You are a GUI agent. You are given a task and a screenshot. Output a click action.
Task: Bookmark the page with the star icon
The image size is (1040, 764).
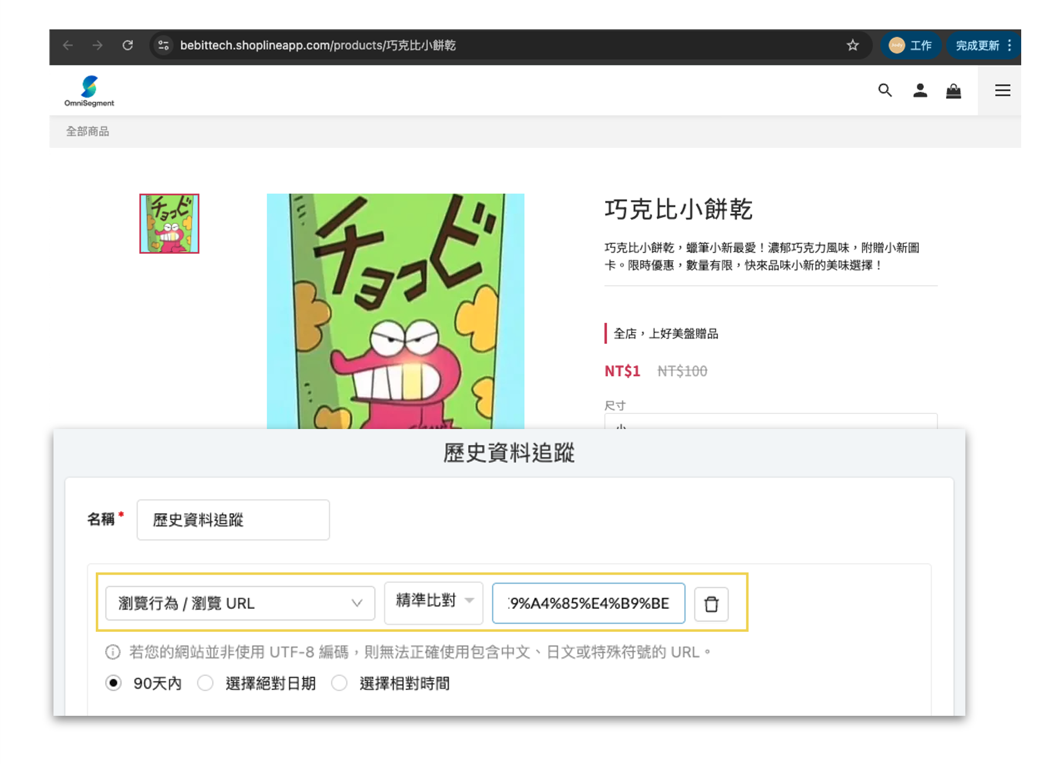coord(851,45)
